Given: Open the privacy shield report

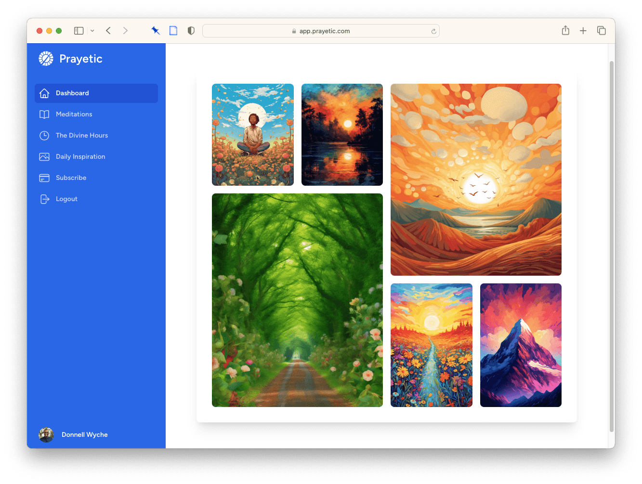Looking at the screenshot, I should pos(191,31).
